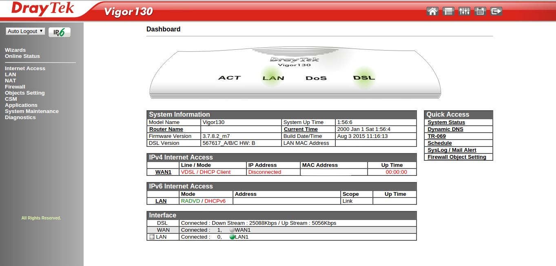Click the DSL LED on router image
The height and width of the screenshot is (266, 556).
click(x=364, y=78)
